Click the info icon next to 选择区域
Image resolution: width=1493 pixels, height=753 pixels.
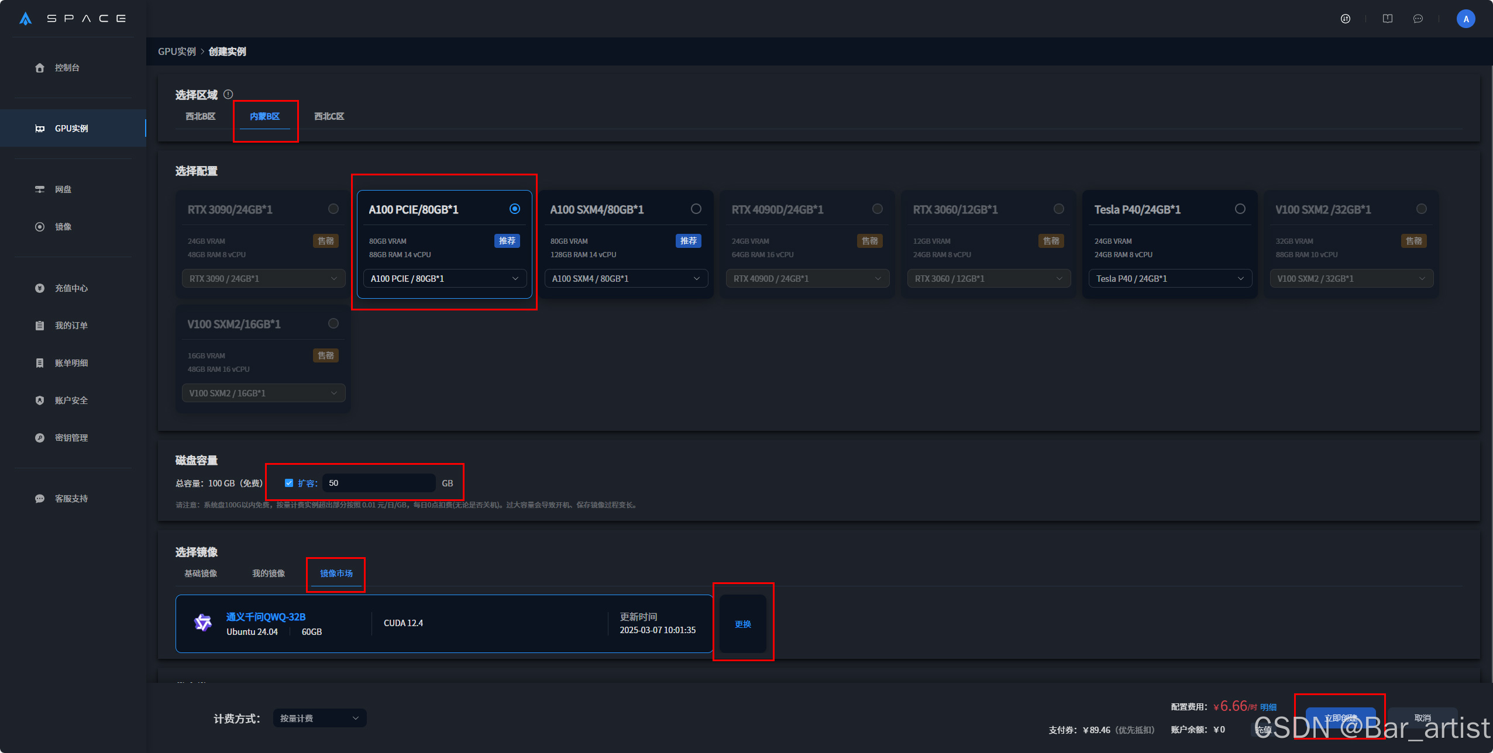(x=228, y=94)
